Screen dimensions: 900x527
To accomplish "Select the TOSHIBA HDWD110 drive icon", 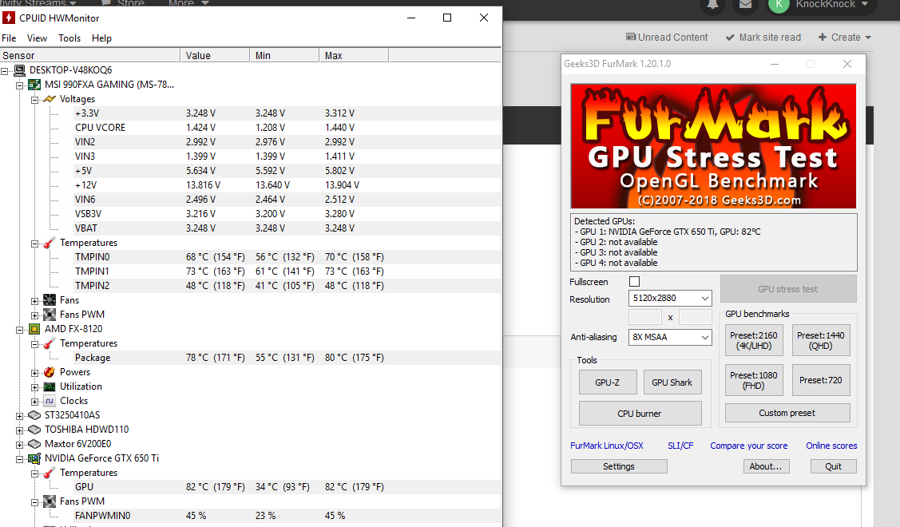I will coord(34,430).
